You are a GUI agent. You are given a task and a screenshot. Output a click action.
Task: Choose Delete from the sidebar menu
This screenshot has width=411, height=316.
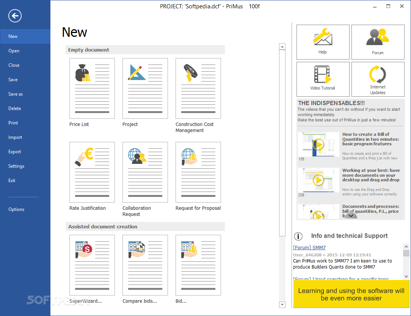25,108
